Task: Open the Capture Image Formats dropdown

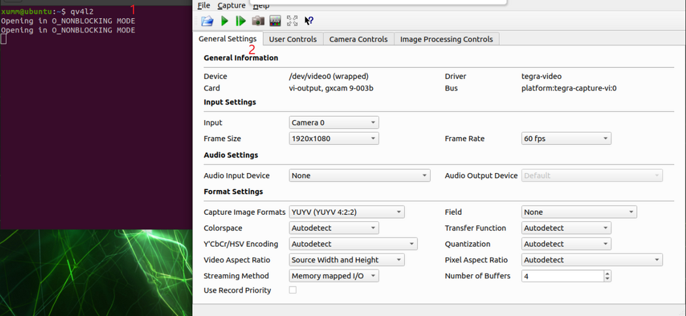Action: click(346, 212)
